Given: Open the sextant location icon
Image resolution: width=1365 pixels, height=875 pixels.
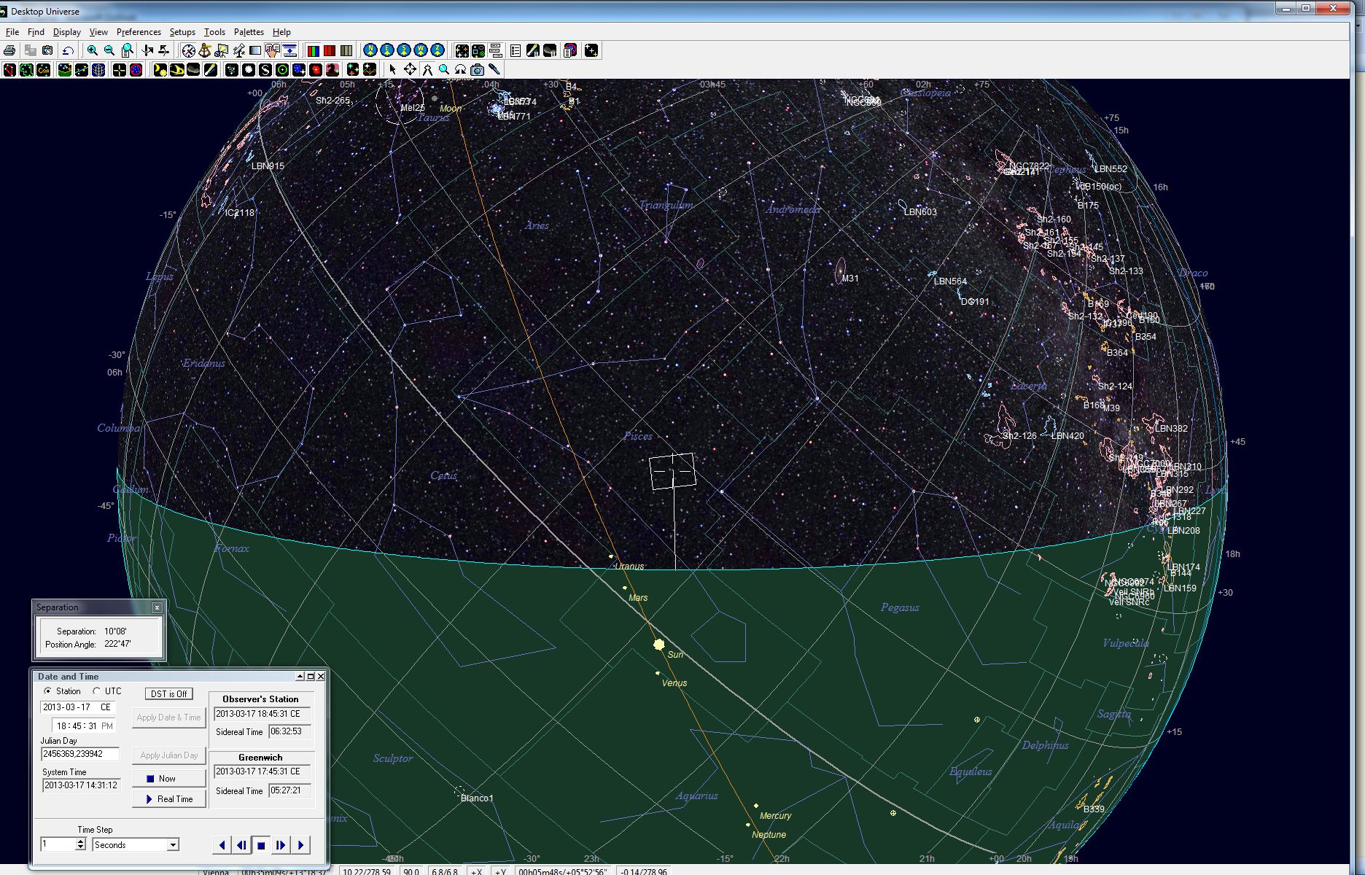Looking at the screenshot, I should 205,50.
